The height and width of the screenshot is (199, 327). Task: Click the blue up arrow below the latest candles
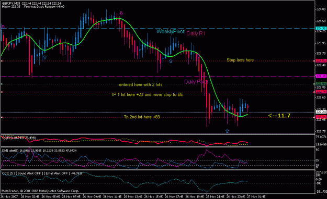pyautogui.click(x=227, y=131)
